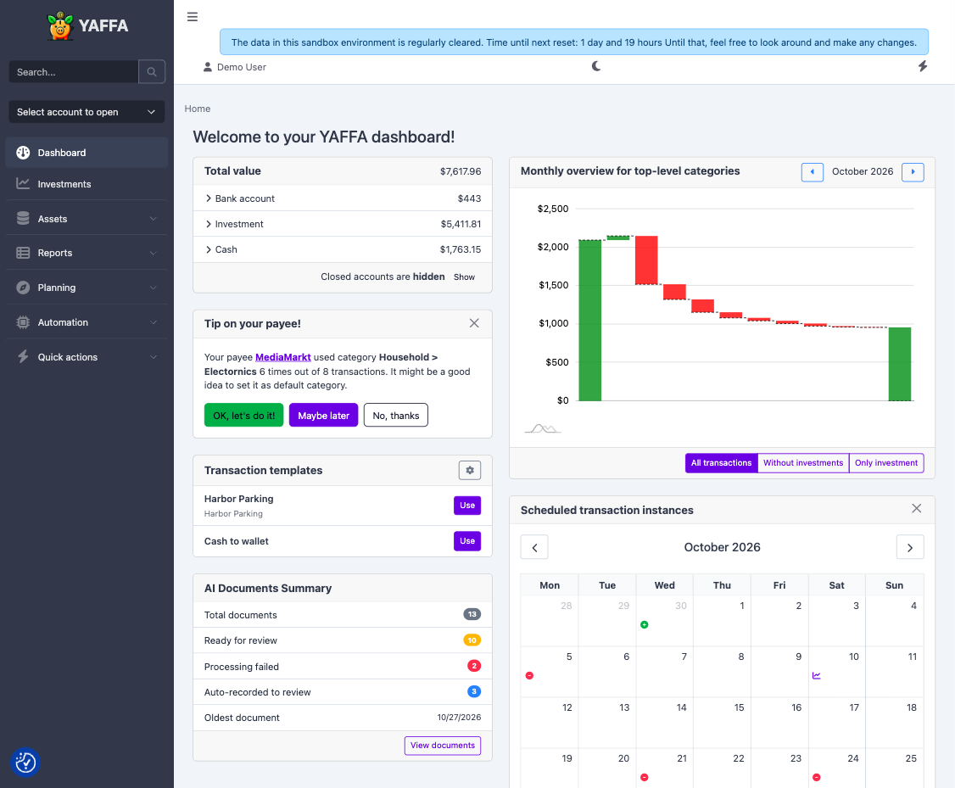955x788 pixels.
Task: Open the lightning bolt quick actions icon
Action: tap(923, 66)
